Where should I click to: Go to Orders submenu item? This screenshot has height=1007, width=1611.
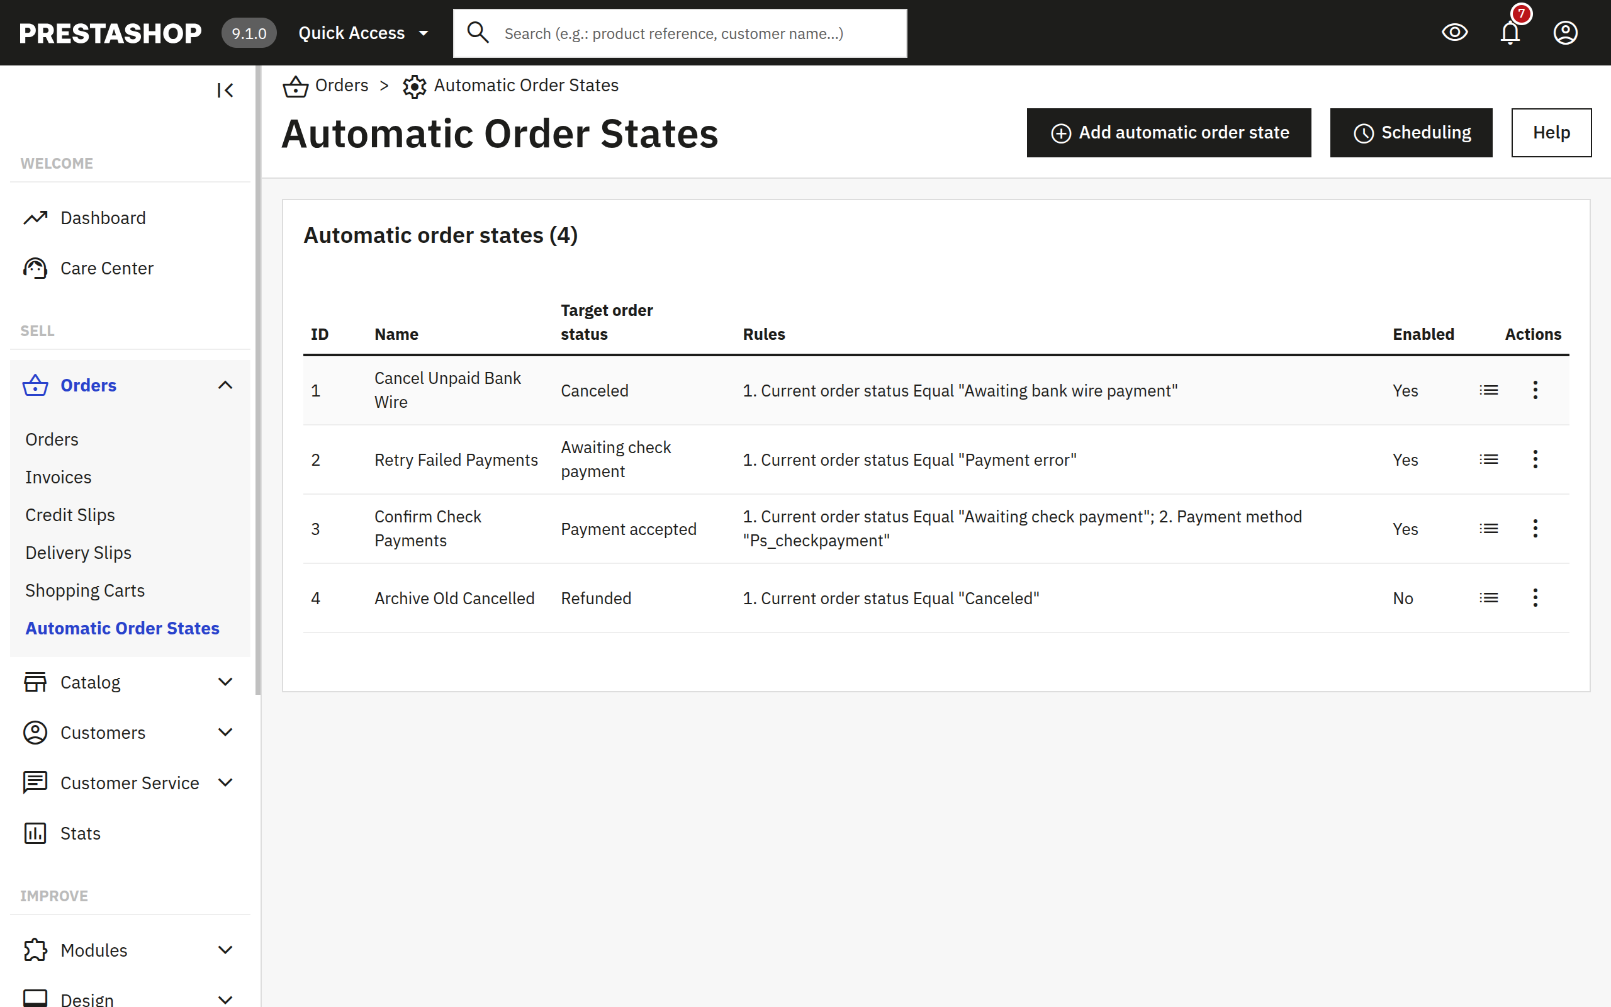(x=52, y=439)
